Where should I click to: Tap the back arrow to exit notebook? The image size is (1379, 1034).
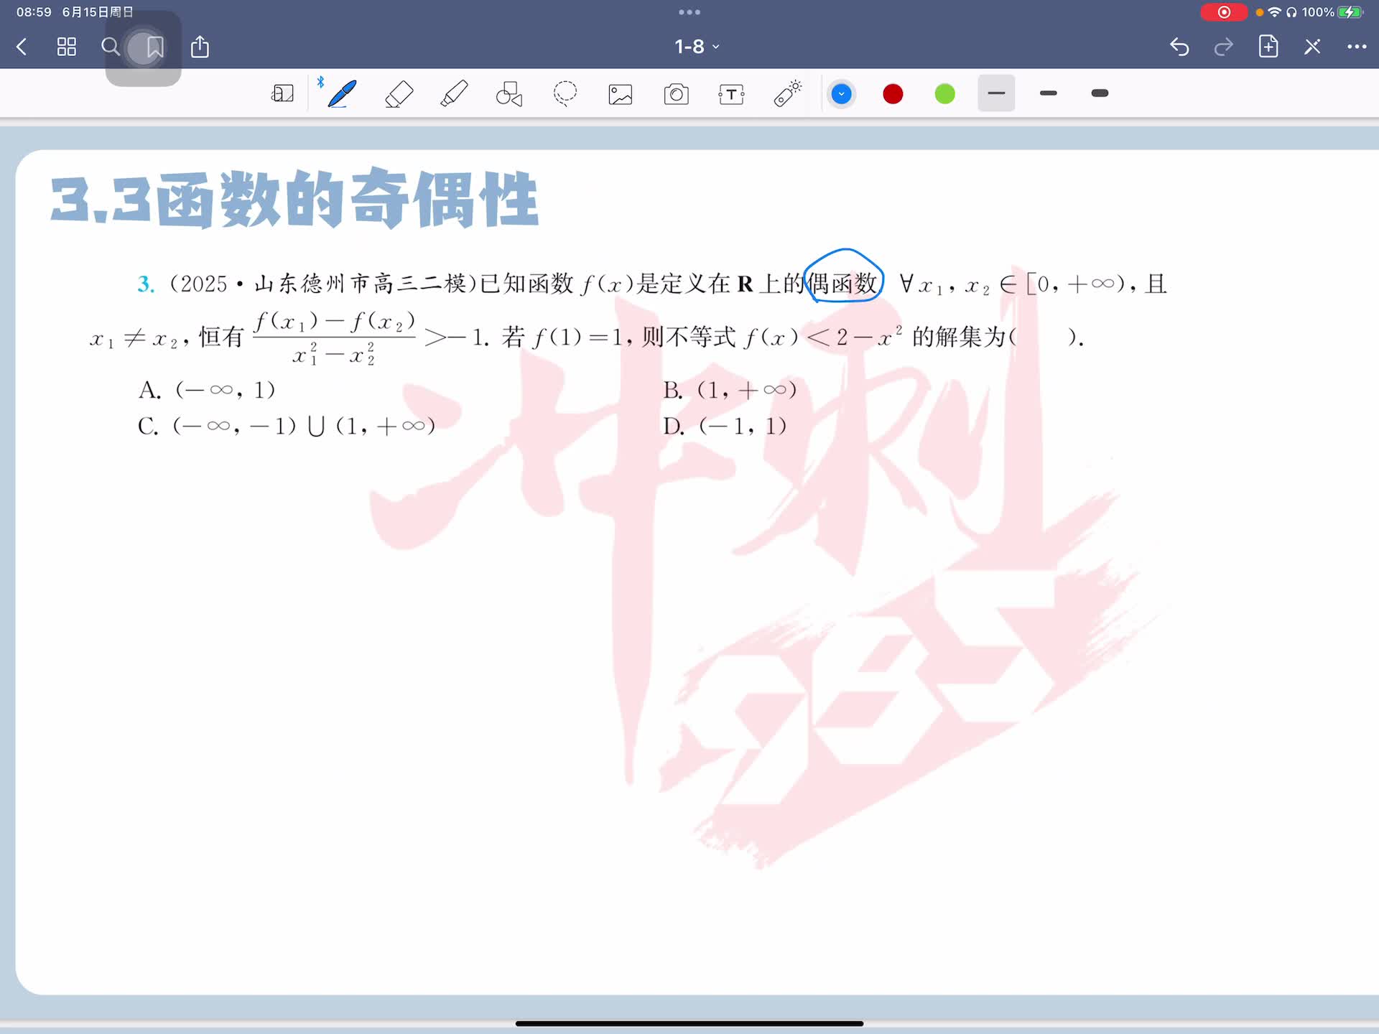point(22,47)
